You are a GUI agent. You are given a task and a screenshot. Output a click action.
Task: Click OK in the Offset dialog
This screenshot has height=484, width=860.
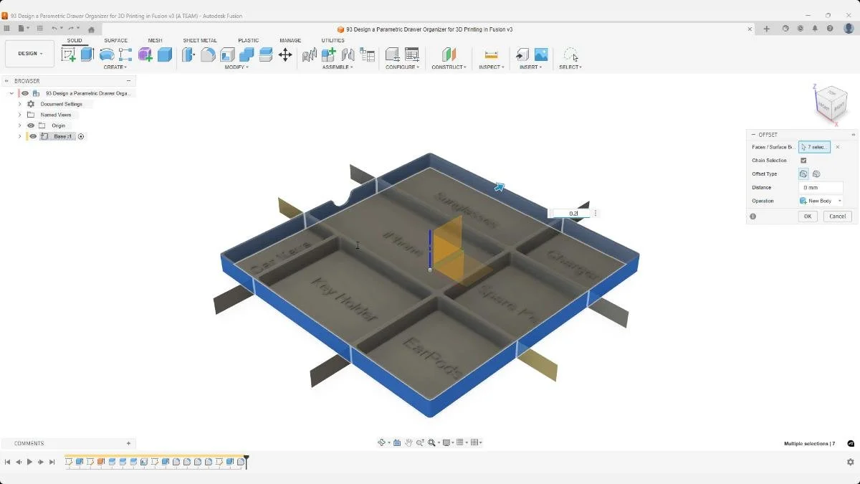[807, 216]
